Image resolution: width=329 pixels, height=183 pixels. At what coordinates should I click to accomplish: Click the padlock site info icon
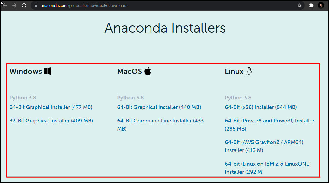click(x=36, y=5)
